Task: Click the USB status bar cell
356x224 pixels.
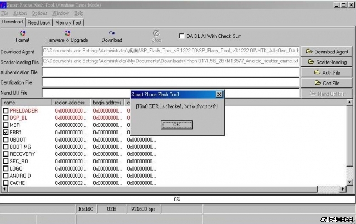Action: pos(111,209)
